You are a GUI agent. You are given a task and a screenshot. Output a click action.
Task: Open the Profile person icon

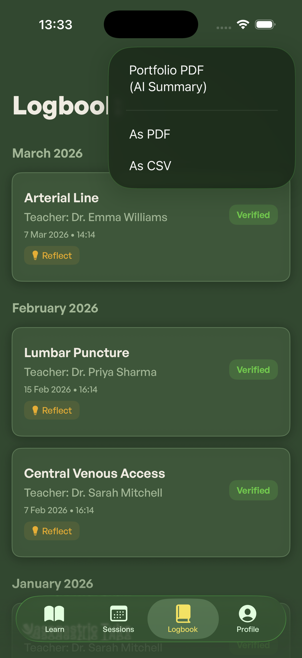click(x=247, y=613)
